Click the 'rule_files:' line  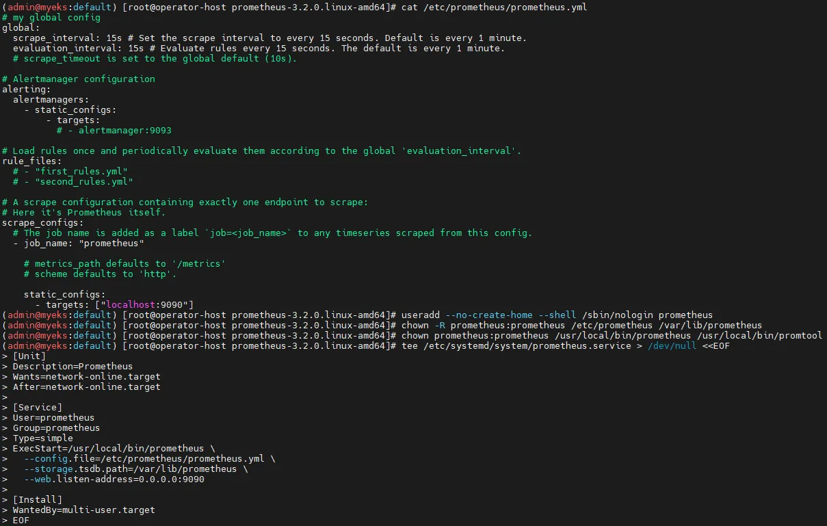coord(32,161)
